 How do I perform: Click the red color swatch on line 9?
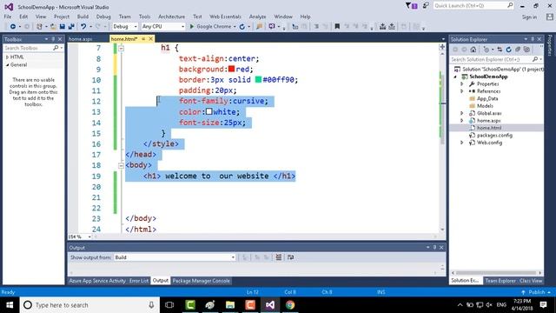point(232,69)
